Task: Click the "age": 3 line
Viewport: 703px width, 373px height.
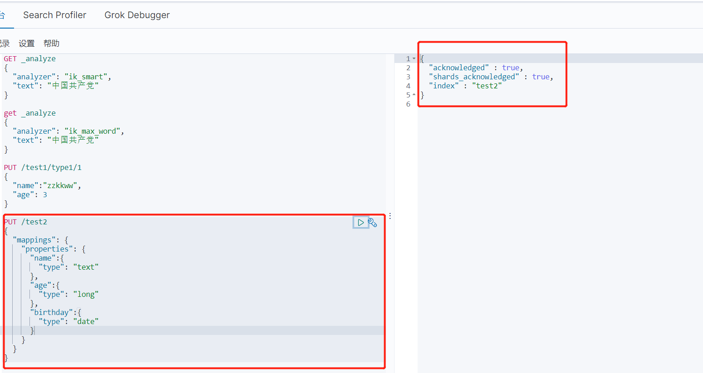Action: [x=30, y=194]
